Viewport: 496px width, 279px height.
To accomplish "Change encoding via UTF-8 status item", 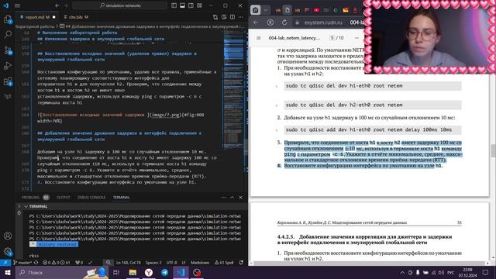I will click(172, 263).
